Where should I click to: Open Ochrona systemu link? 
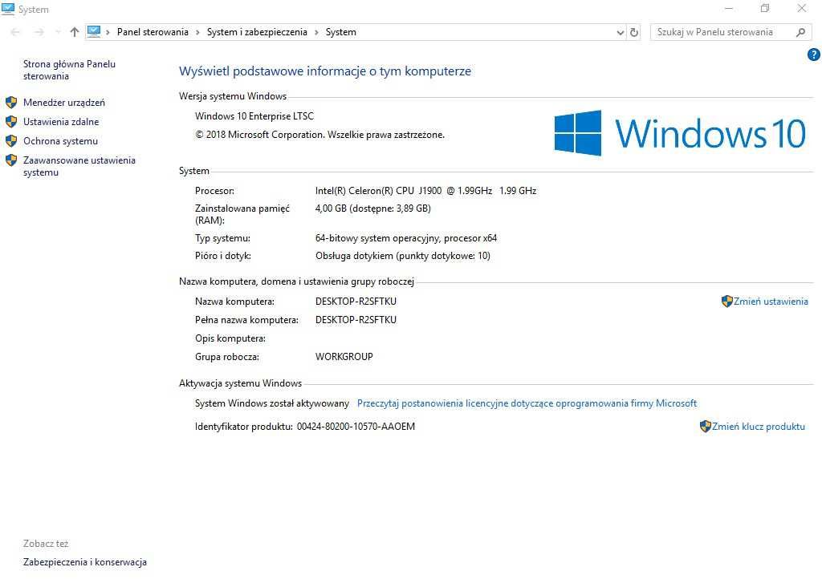[60, 141]
